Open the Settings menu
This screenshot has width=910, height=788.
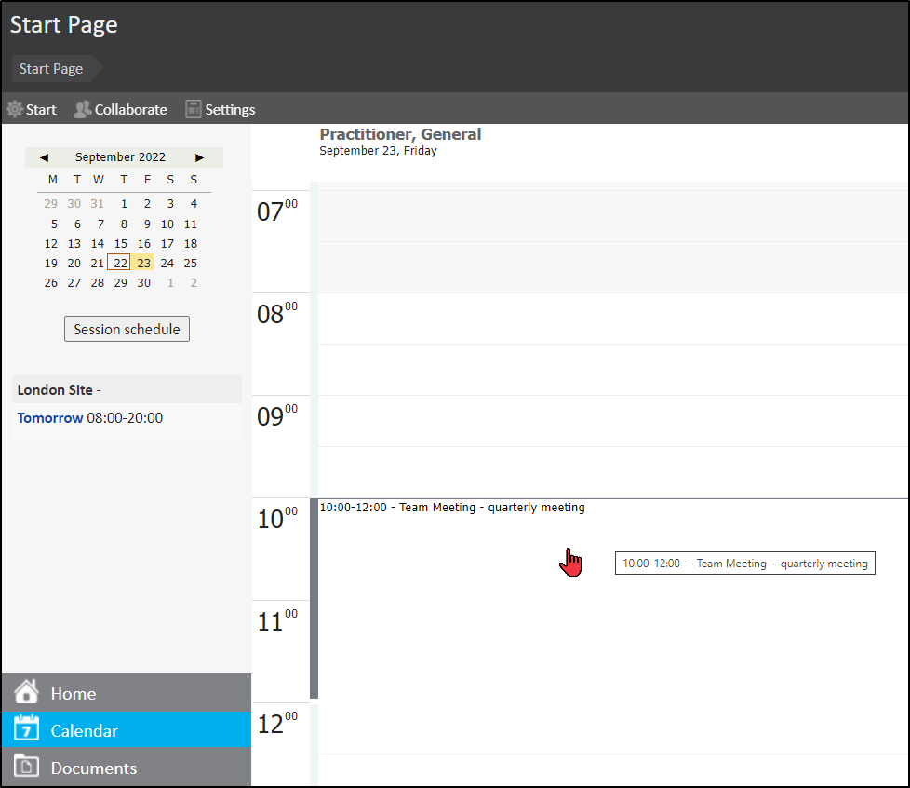tap(229, 109)
